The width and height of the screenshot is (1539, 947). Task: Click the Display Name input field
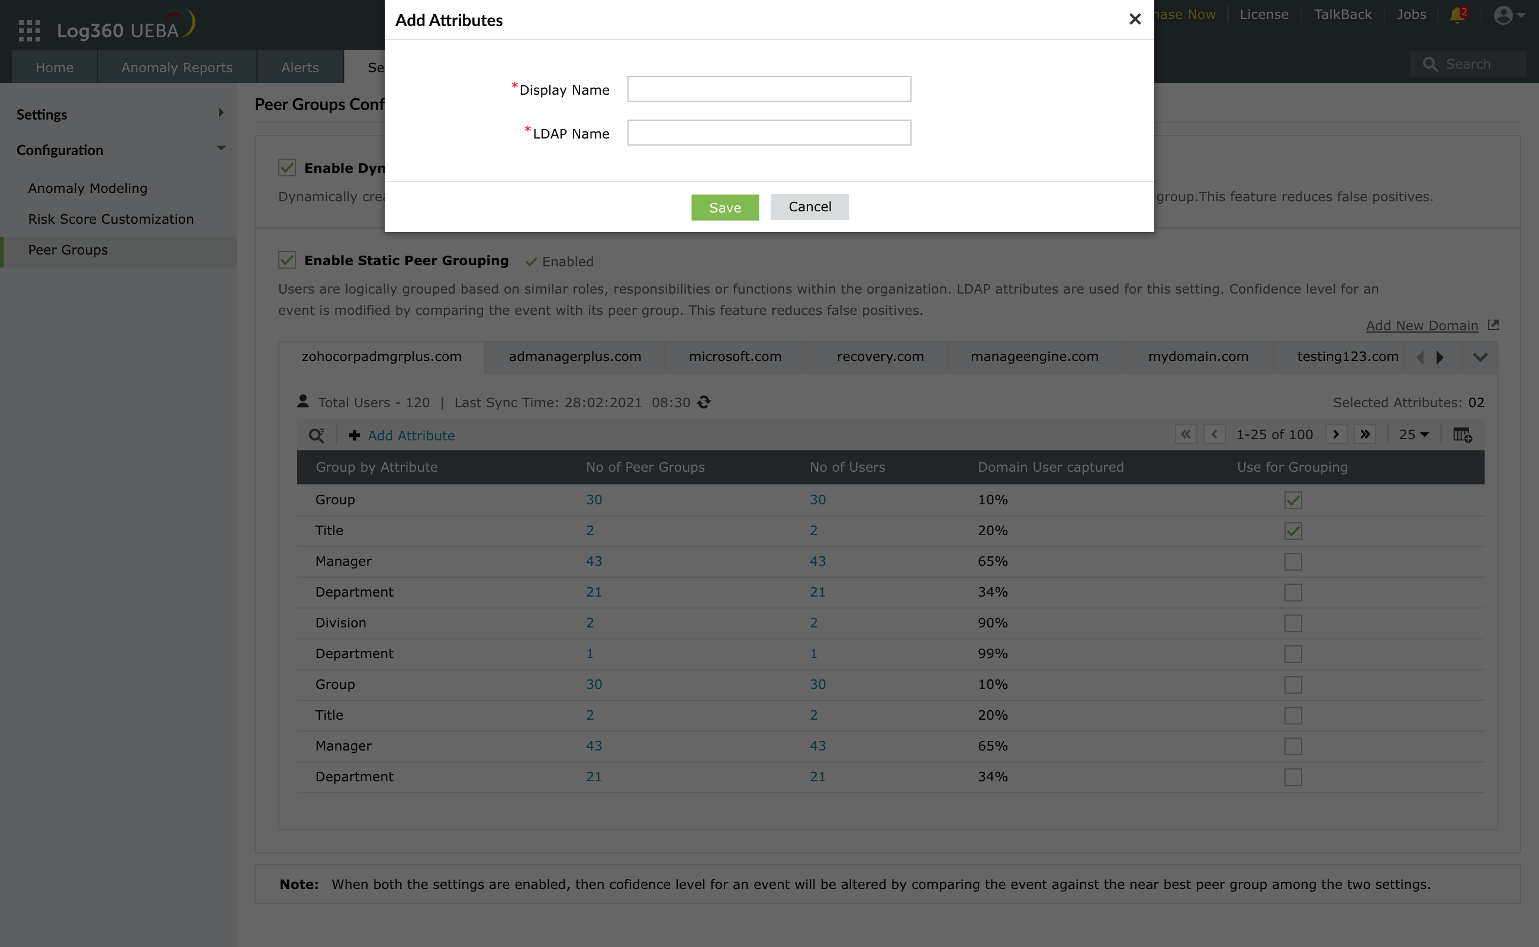tap(768, 89)
